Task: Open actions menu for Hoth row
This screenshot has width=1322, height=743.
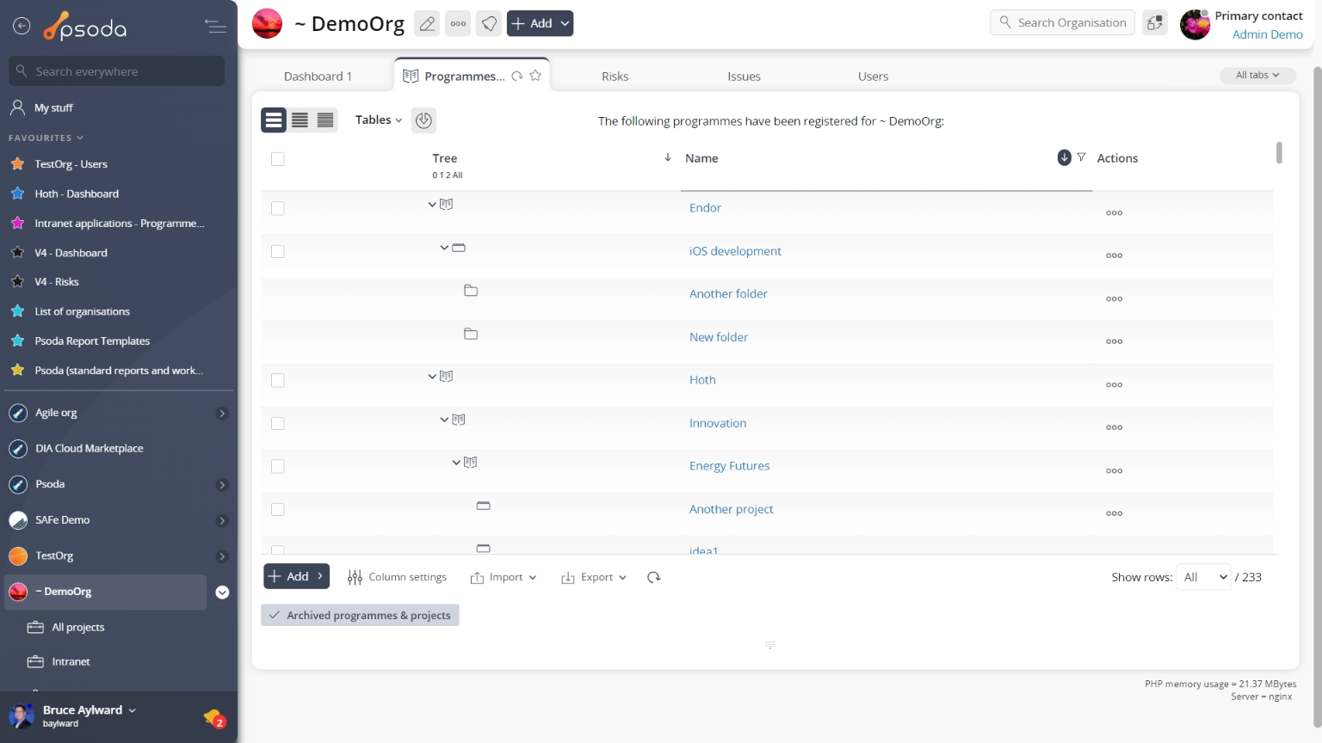Action: click(1115, 384)
